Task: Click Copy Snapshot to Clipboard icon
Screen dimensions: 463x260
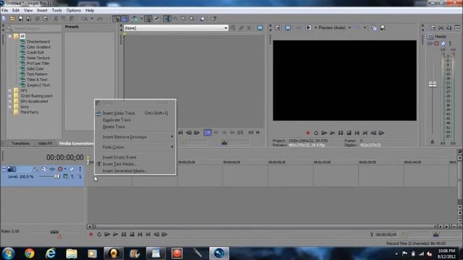Action: click(374, 27)
